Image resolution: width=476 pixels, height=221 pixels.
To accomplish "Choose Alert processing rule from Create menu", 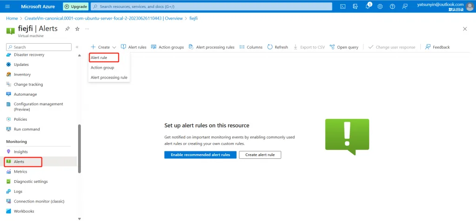I will (x=109, y=78).
